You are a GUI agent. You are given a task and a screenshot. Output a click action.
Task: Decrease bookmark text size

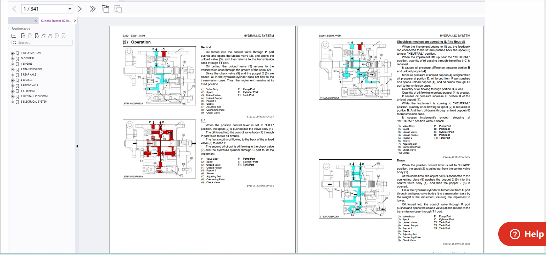[x=50, y=35]
